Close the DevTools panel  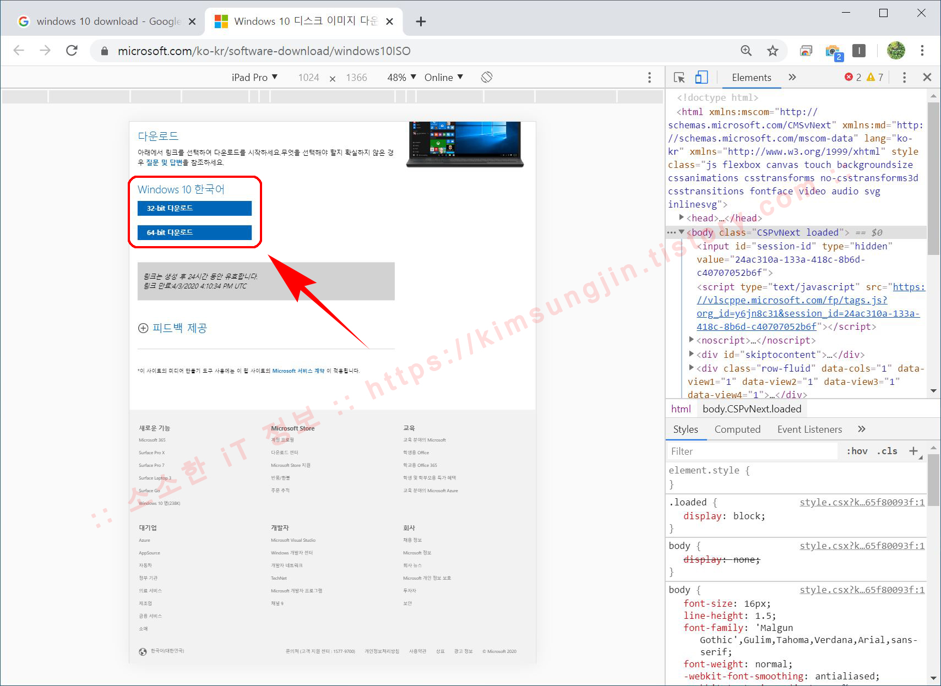pyautogui.click(x=927, y=77)
